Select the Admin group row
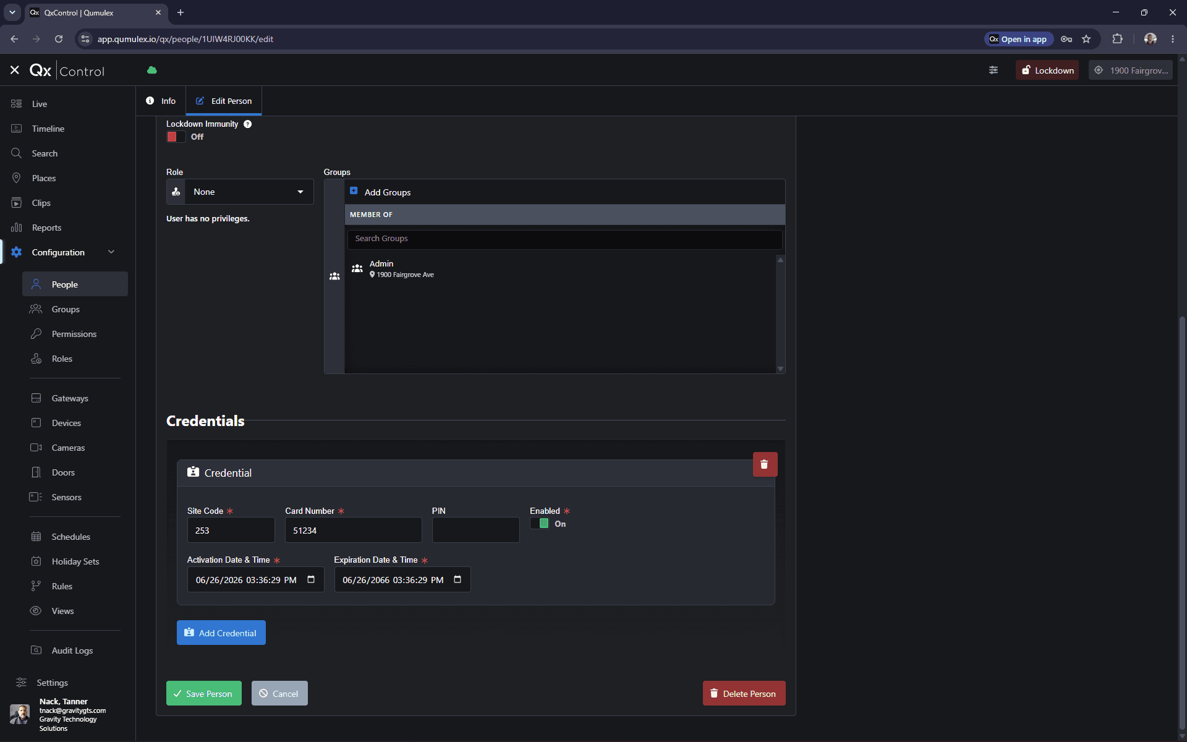This screenshot has height=742, width=1187. click(x=560, y=269)
